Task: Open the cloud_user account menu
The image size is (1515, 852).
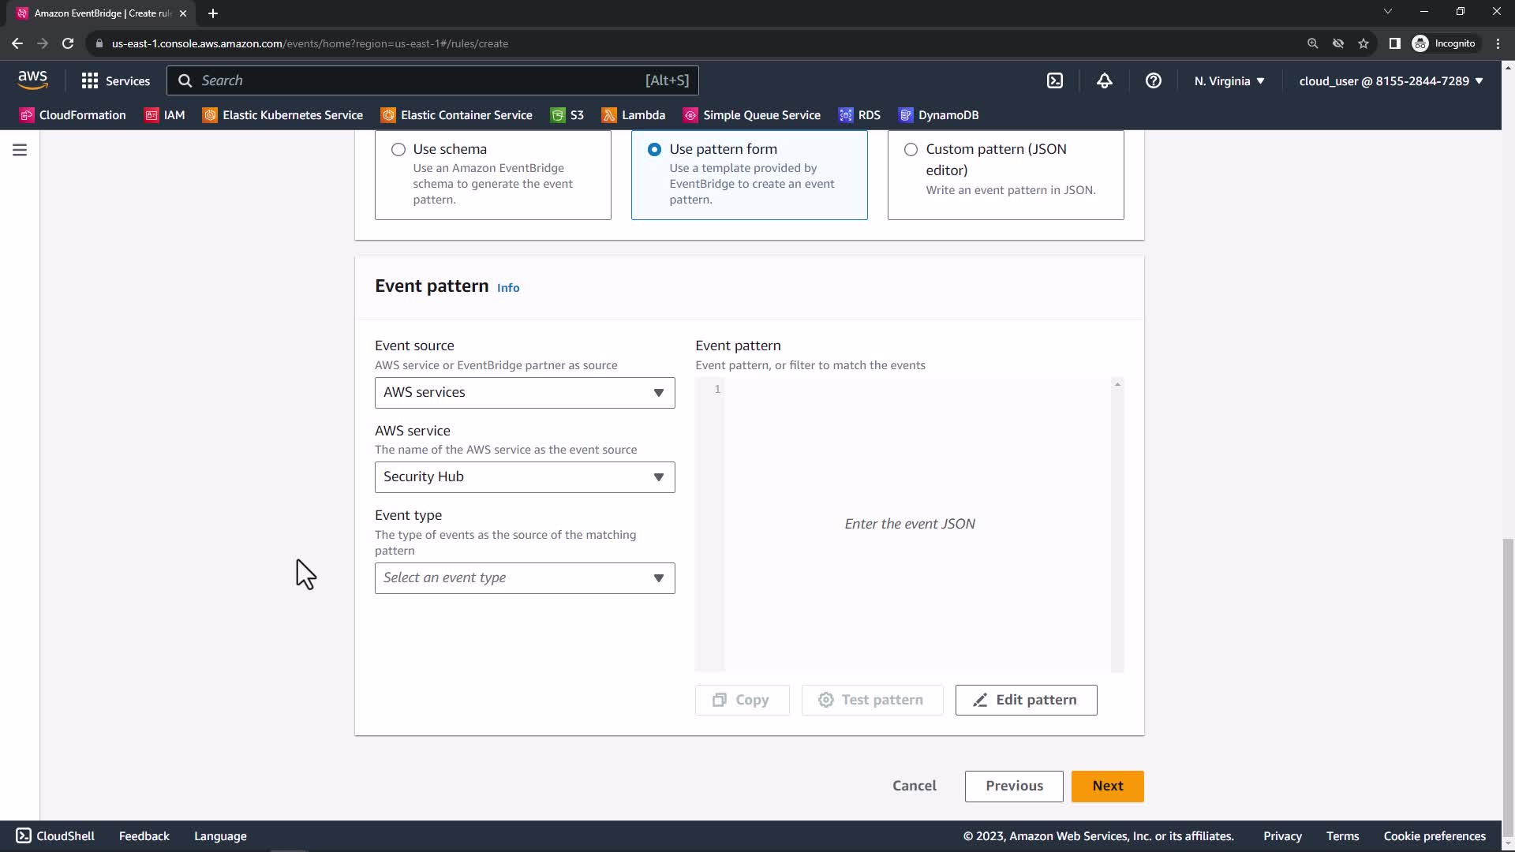Action: (x=1390, y=80)
